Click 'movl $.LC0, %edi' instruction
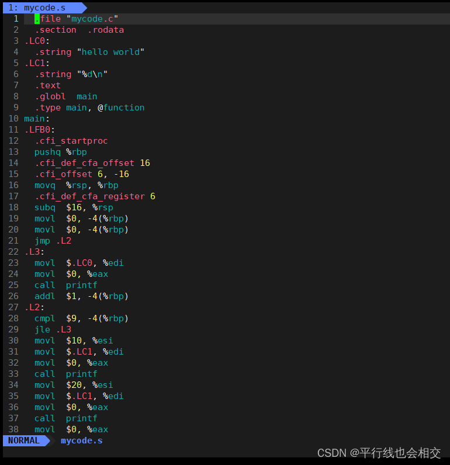This screenshot has width=450, height=465. (x=79, y=263)
